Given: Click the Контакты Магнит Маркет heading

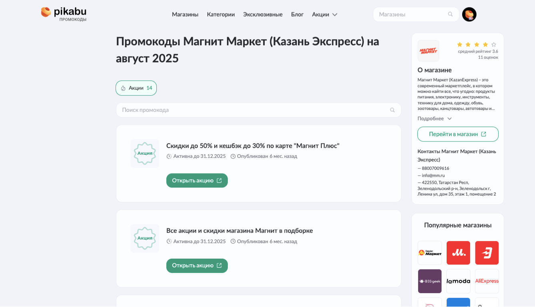Looking at the screenshot, I should pos(457,155).
